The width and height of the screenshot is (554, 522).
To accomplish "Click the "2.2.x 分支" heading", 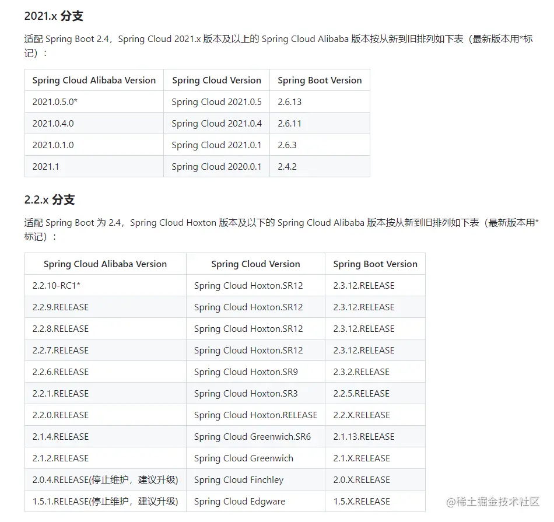I will tap(50, 199).
